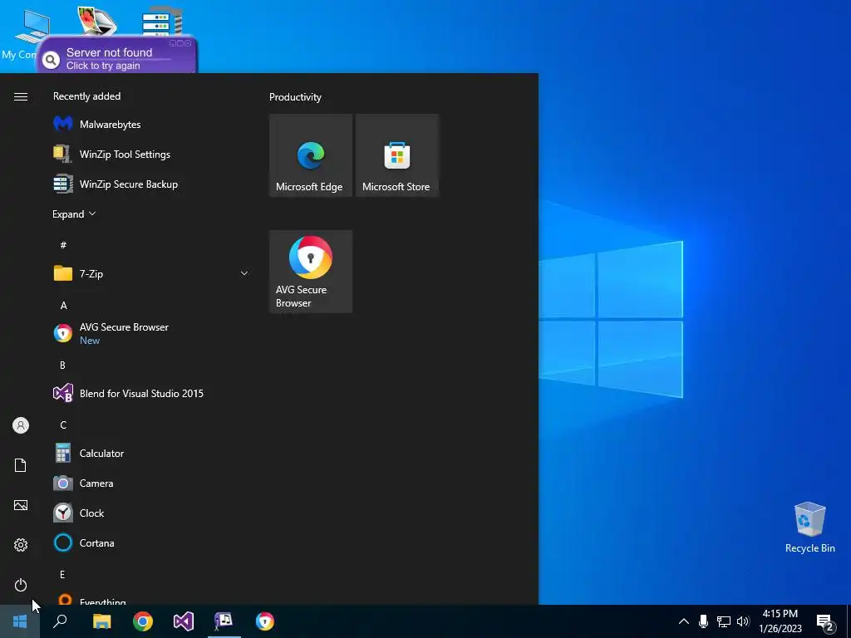Open taskbar Search magnifier
The image size is (851, 638).
pos(60,621)
